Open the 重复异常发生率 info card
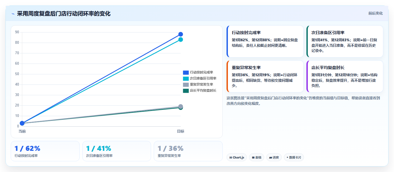This screenshot has width=394, height=172. (x=265, y=77)
